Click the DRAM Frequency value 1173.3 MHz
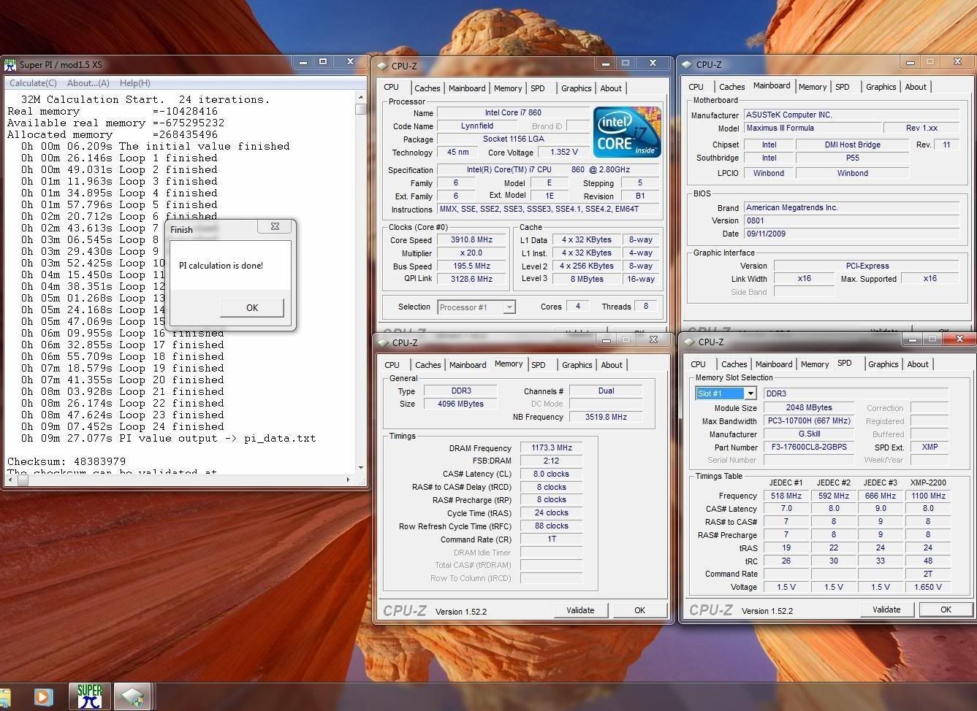 click(x=551, y=447)
